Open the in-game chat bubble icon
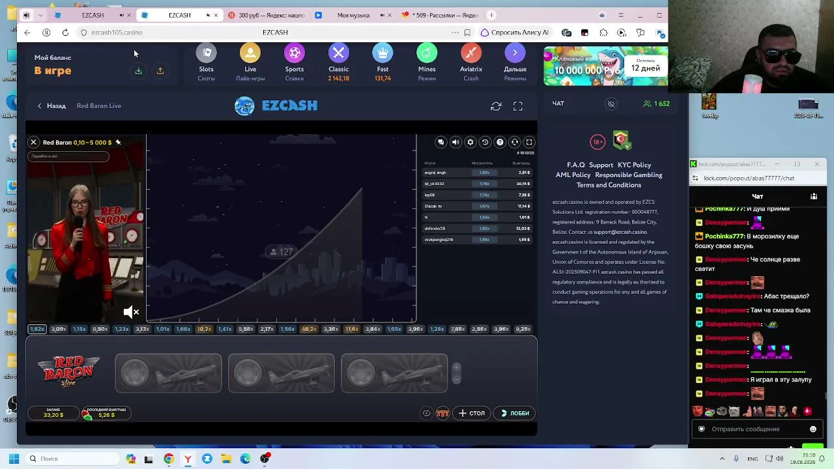This screenshot has height=469, width=834. tap(441, 142)
